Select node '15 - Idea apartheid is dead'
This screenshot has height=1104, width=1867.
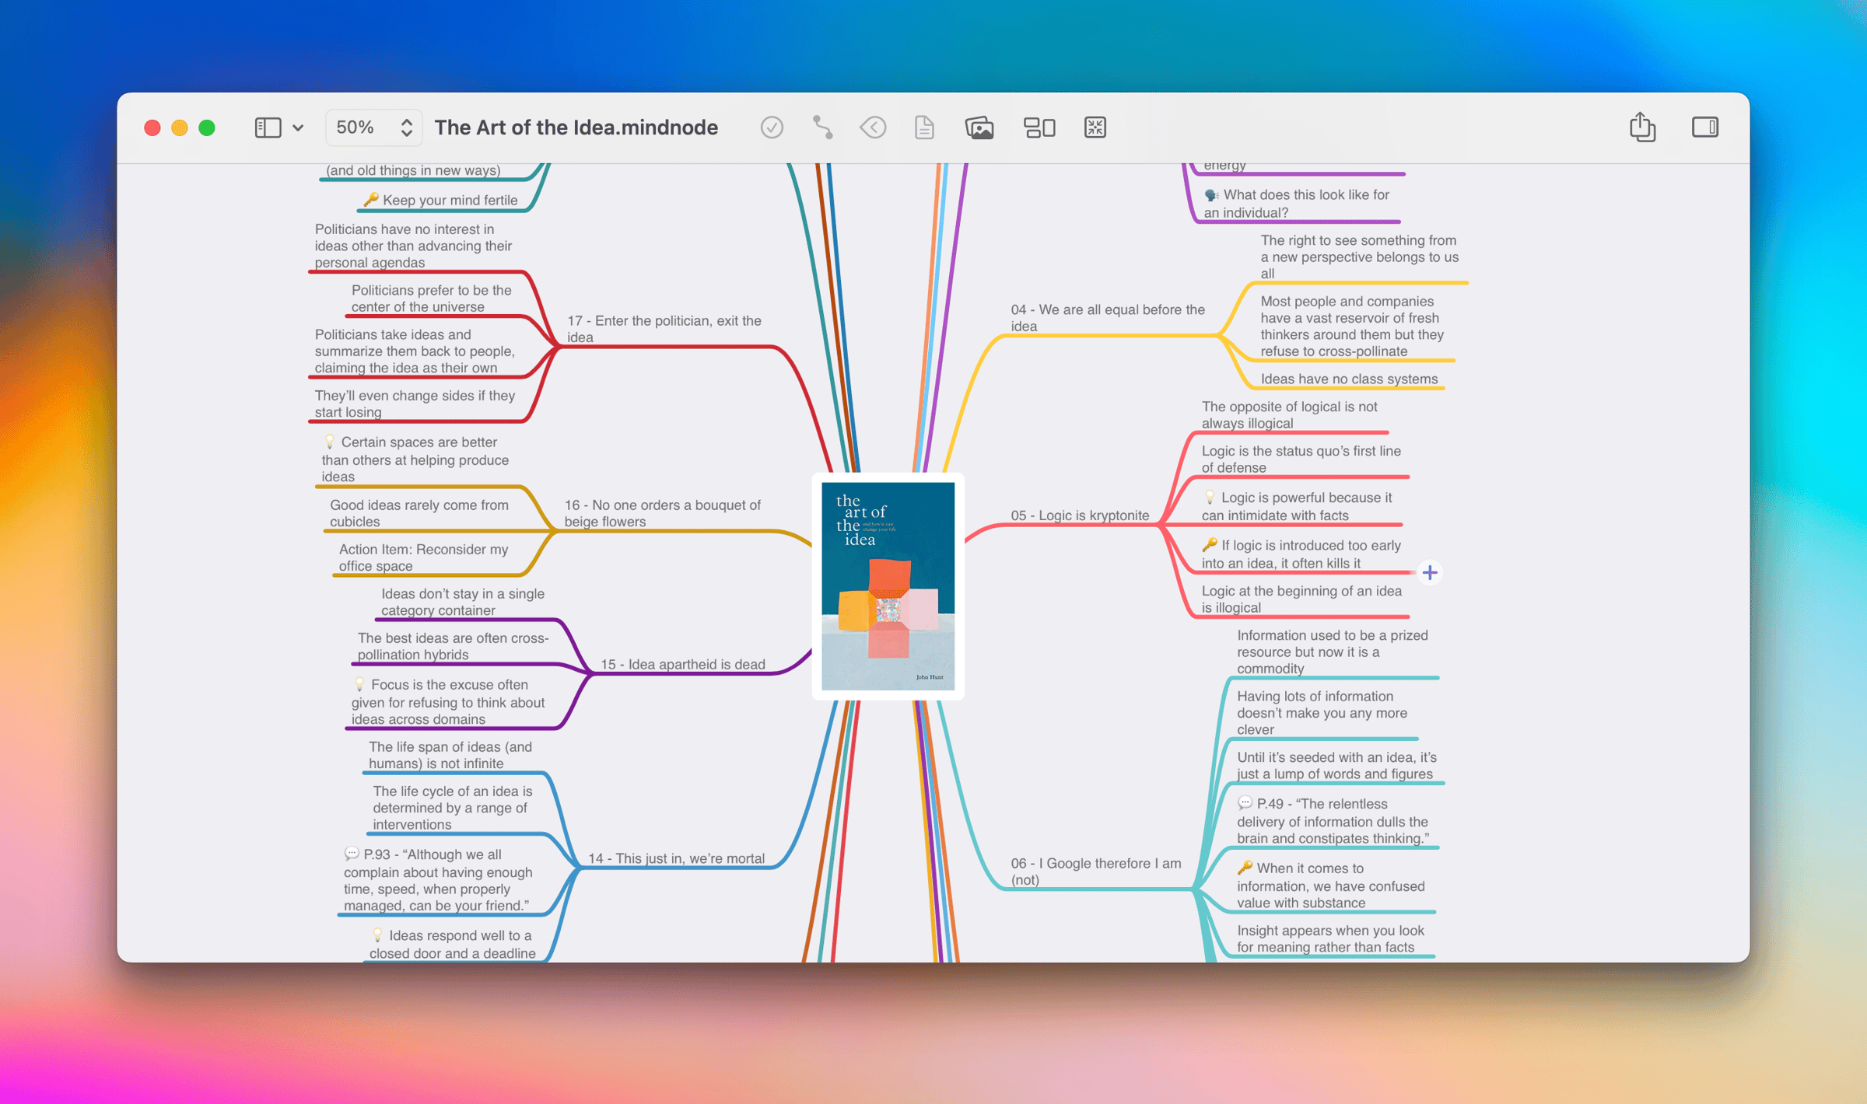pos(682,664)
